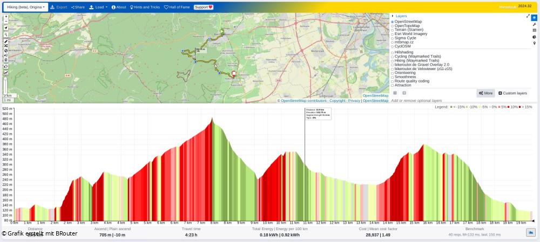Enable Hiking (Waymarked Trails) overlay
The width and height of the screenshot is (540, 242).
(x=393, y=61)
